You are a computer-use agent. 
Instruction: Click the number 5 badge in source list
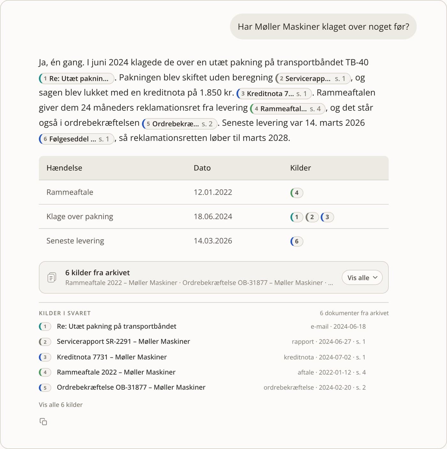[x=45, y=388]
